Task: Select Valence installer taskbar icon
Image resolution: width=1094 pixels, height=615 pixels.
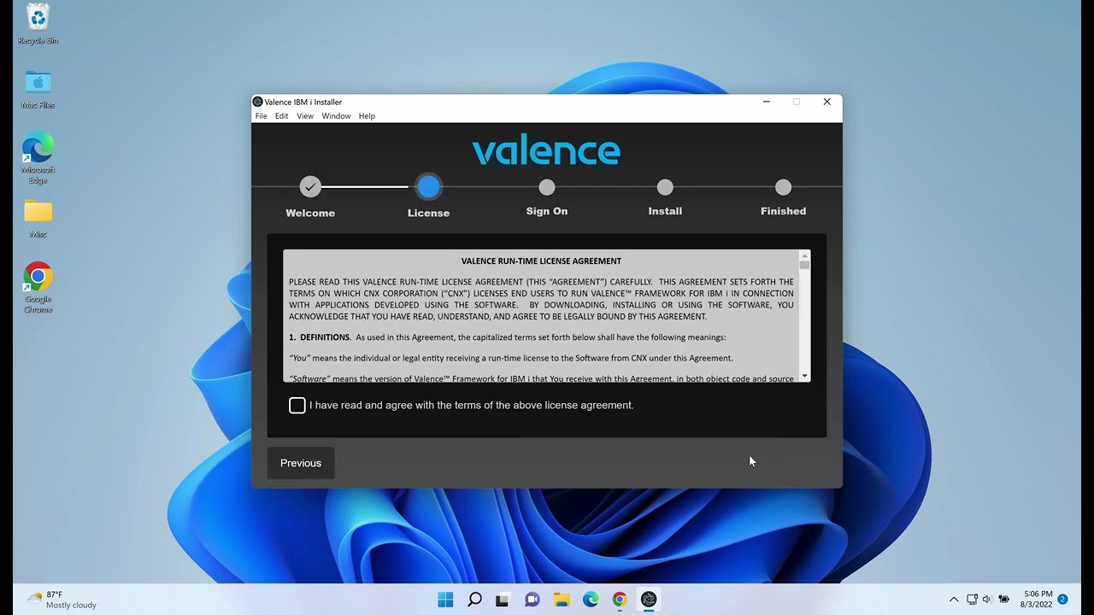Action: (649, 600)
